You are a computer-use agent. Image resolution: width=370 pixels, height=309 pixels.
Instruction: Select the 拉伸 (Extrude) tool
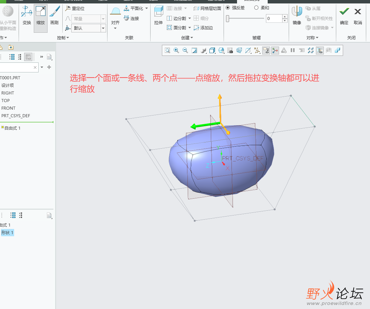click(158, 16)
